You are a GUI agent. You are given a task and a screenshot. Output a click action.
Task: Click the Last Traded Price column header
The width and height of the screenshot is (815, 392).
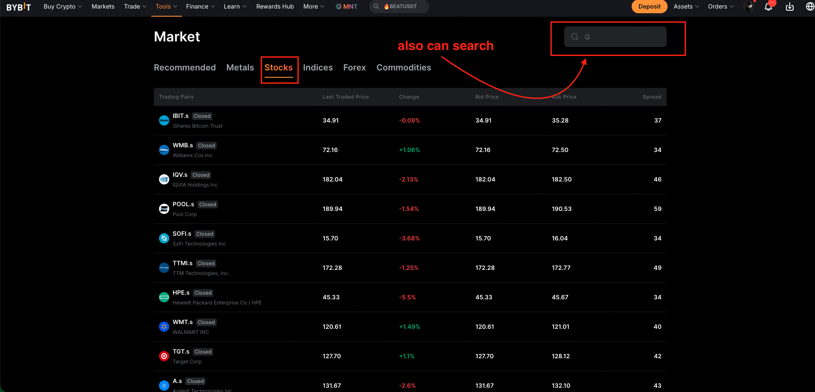pos(346,97)
